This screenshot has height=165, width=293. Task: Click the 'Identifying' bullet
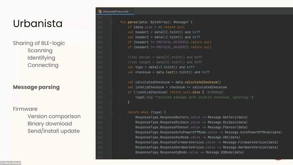[41, 58]
